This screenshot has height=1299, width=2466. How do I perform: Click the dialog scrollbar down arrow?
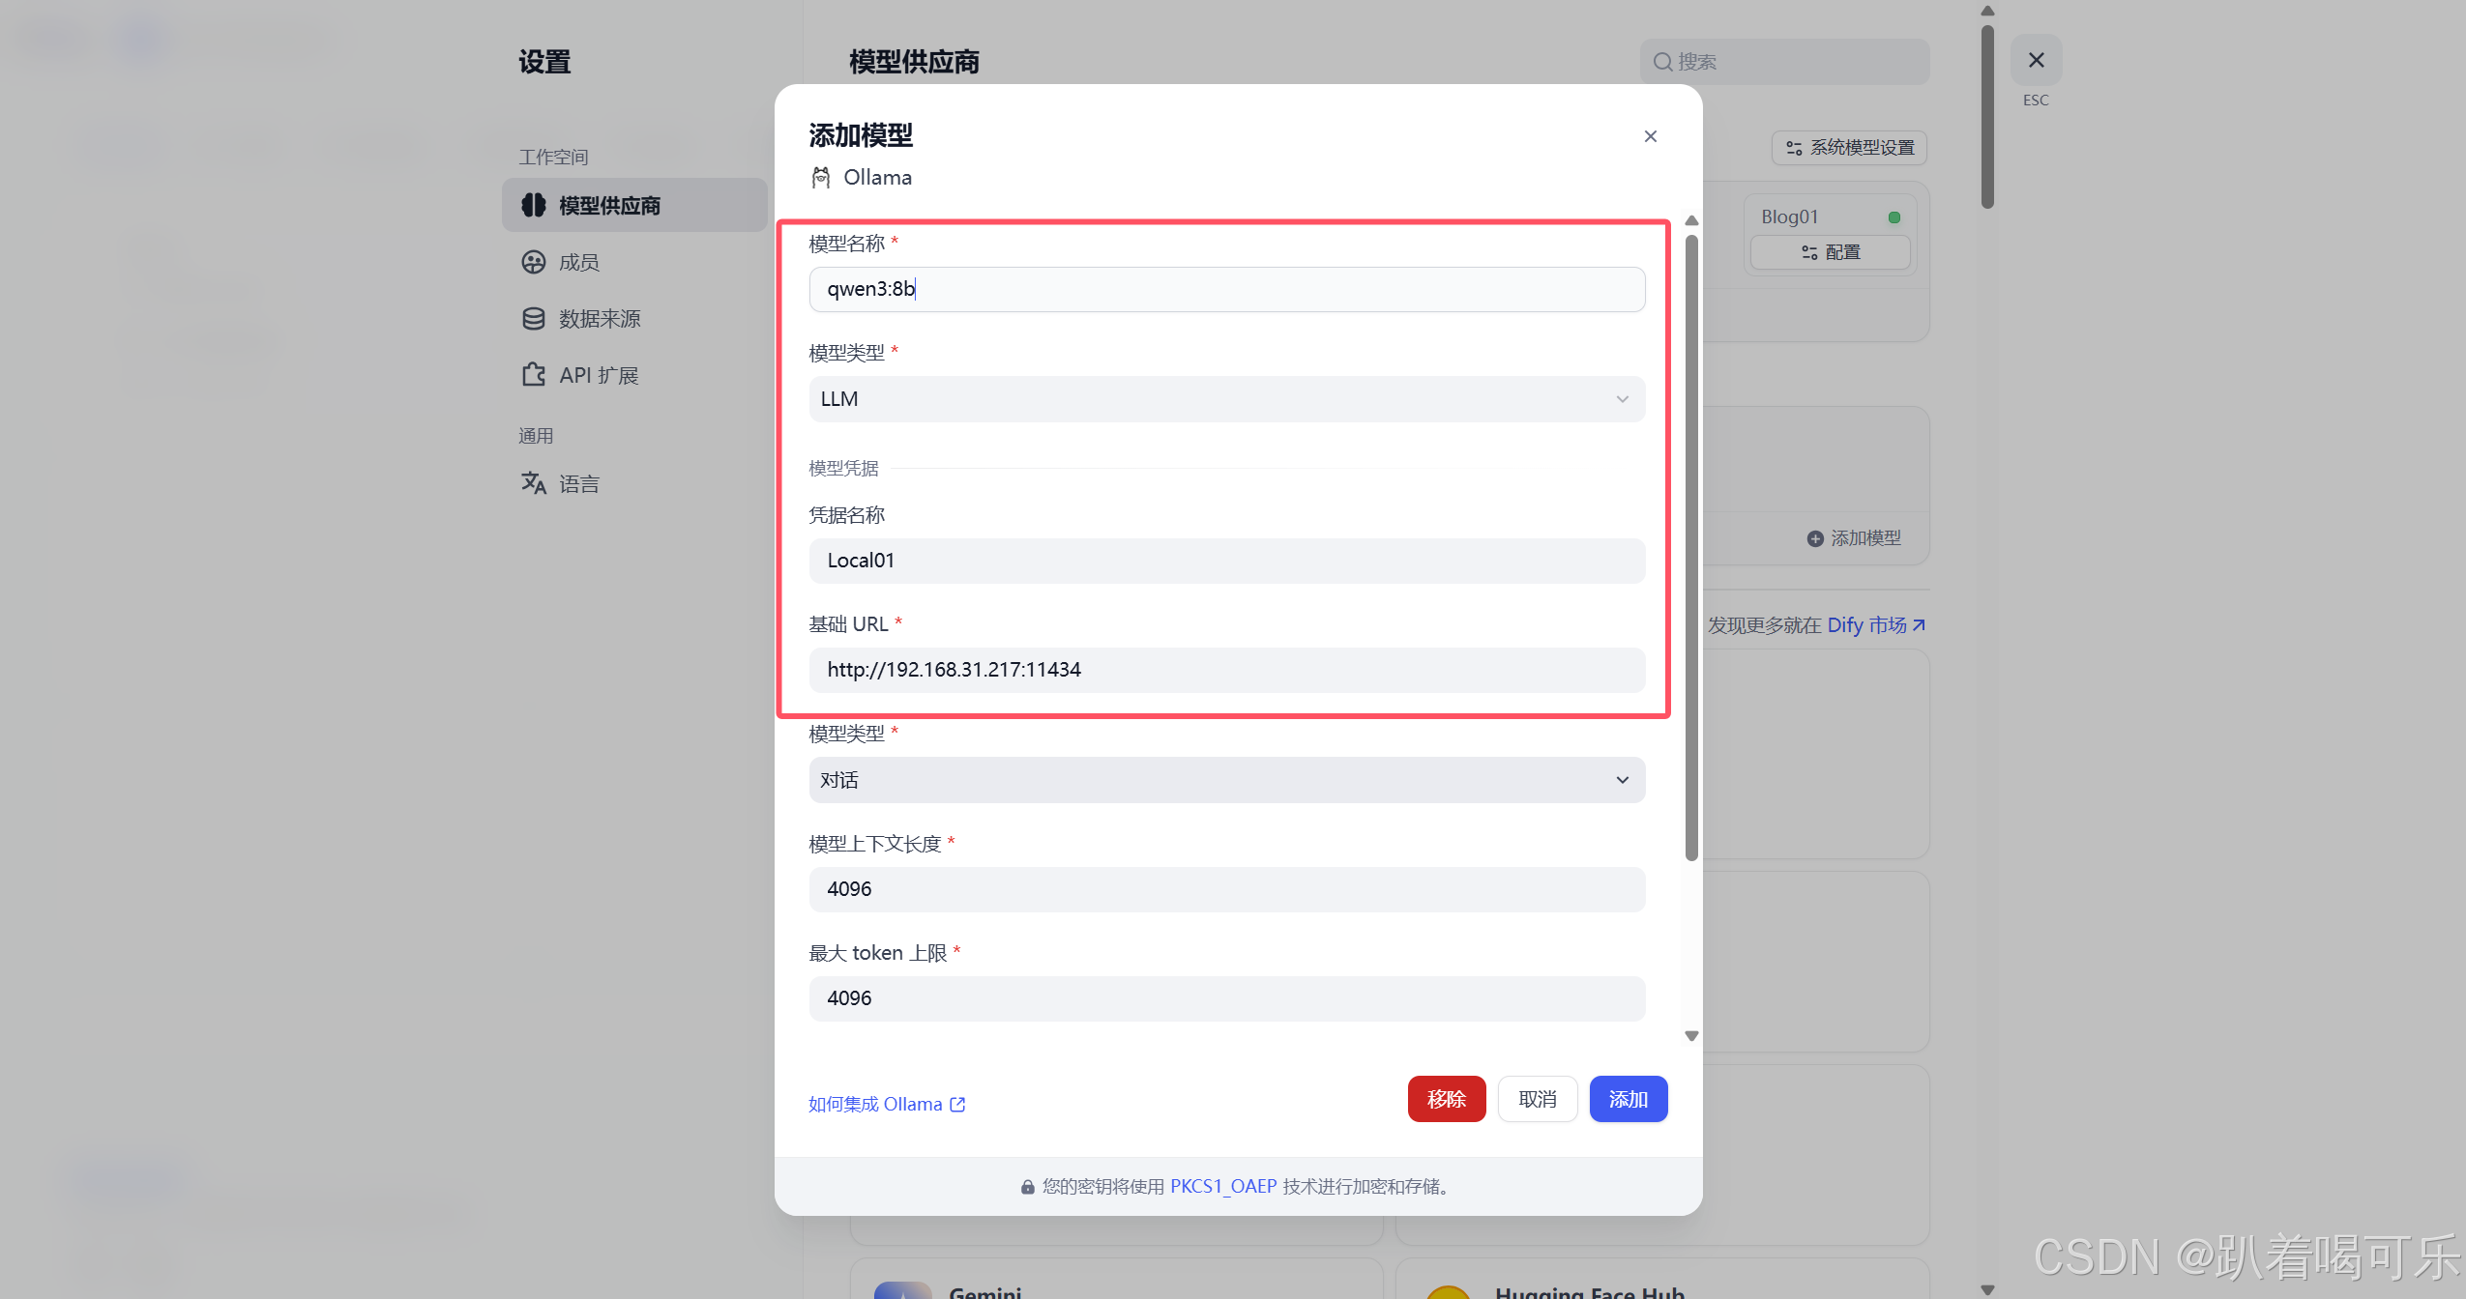point(1690,1036)
